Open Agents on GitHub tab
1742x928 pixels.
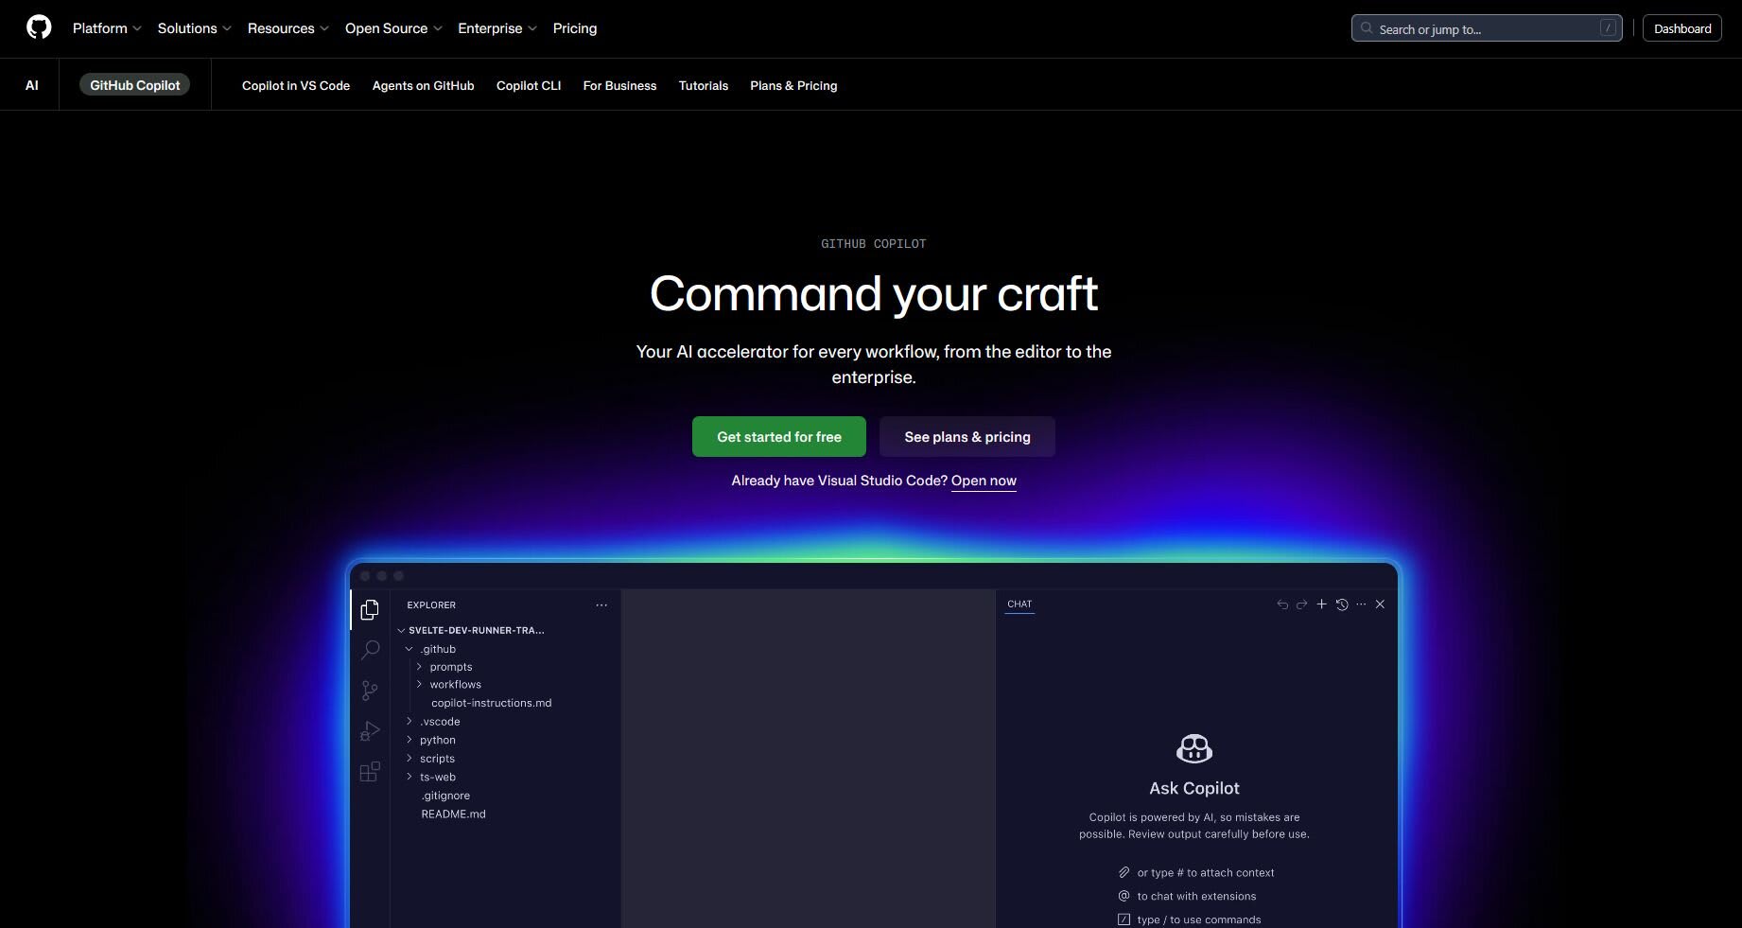point(423,85)
